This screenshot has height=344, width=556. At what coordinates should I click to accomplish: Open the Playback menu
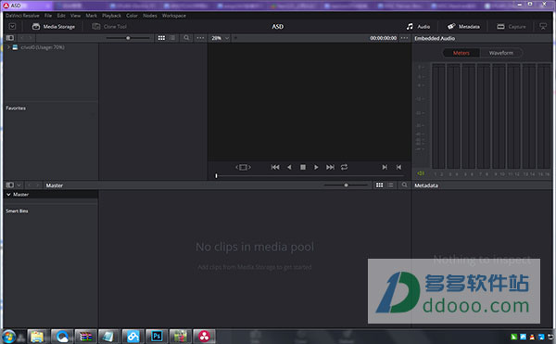(111, 16)
